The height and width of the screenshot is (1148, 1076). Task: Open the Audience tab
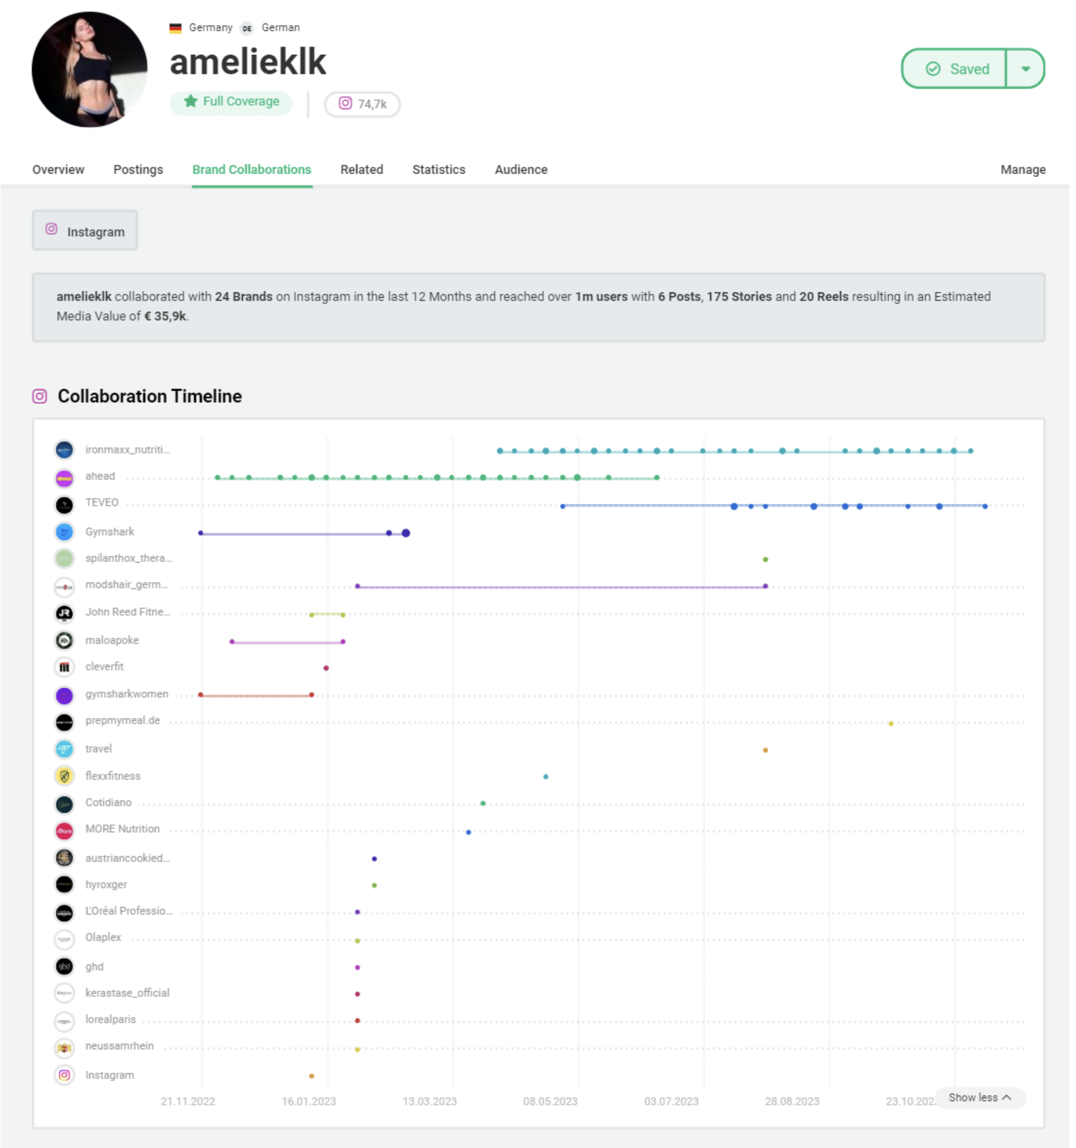click(520, 169)
